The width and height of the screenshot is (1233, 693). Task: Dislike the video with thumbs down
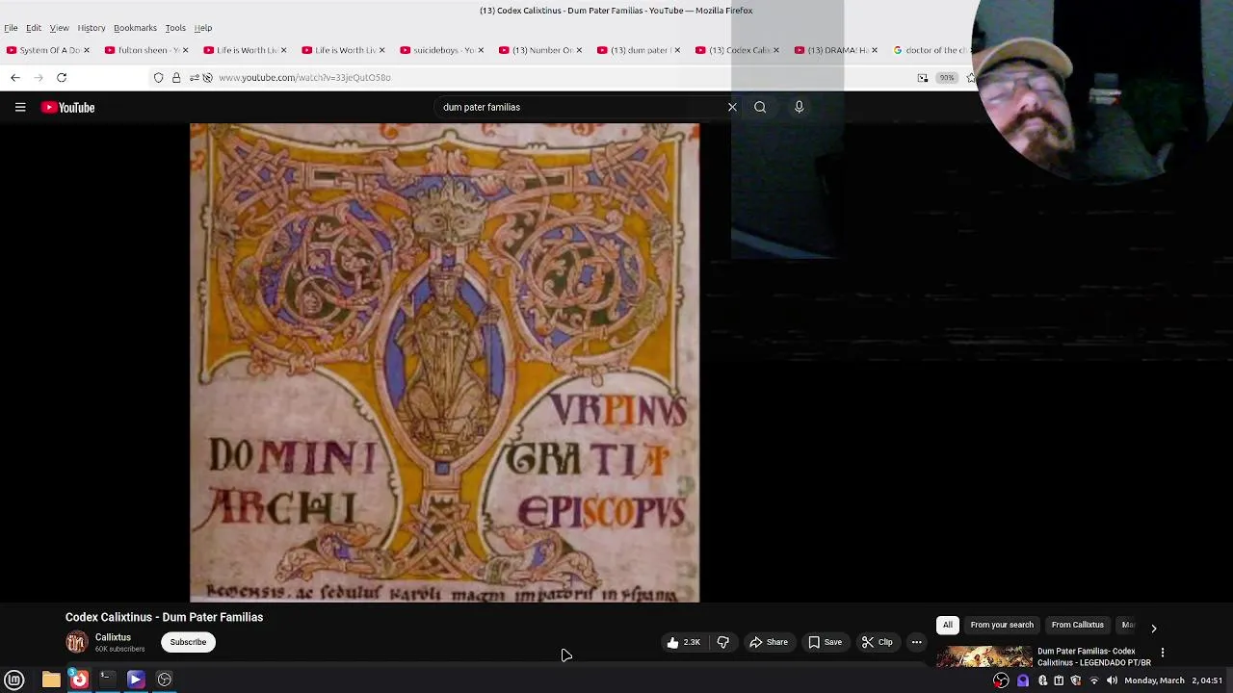click(722, 642)
